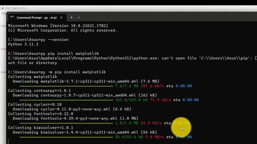Screen dimensions: 257x144
Task: Click the 'Python 3.11.3' output line
Action: coord(23,44)
